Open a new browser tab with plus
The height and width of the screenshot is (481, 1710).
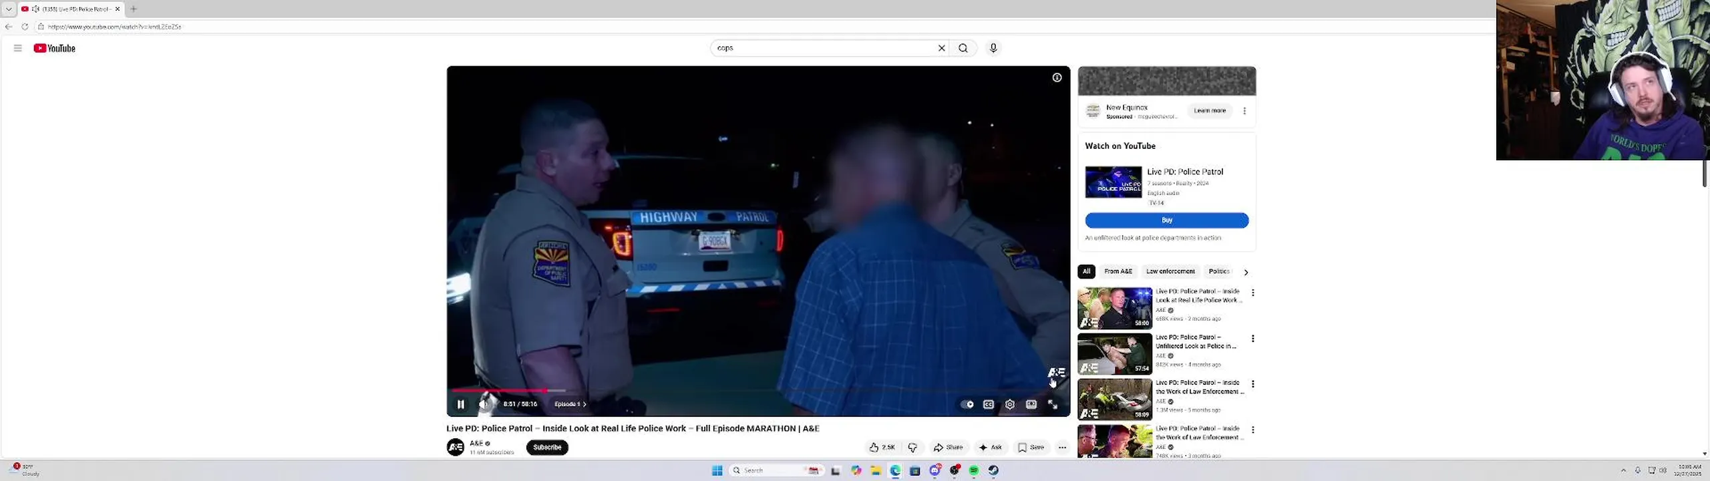pos(134,9)
